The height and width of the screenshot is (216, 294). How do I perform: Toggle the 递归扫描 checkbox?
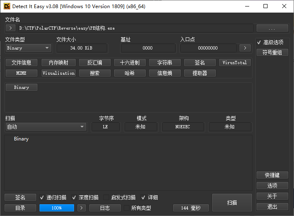42,197
